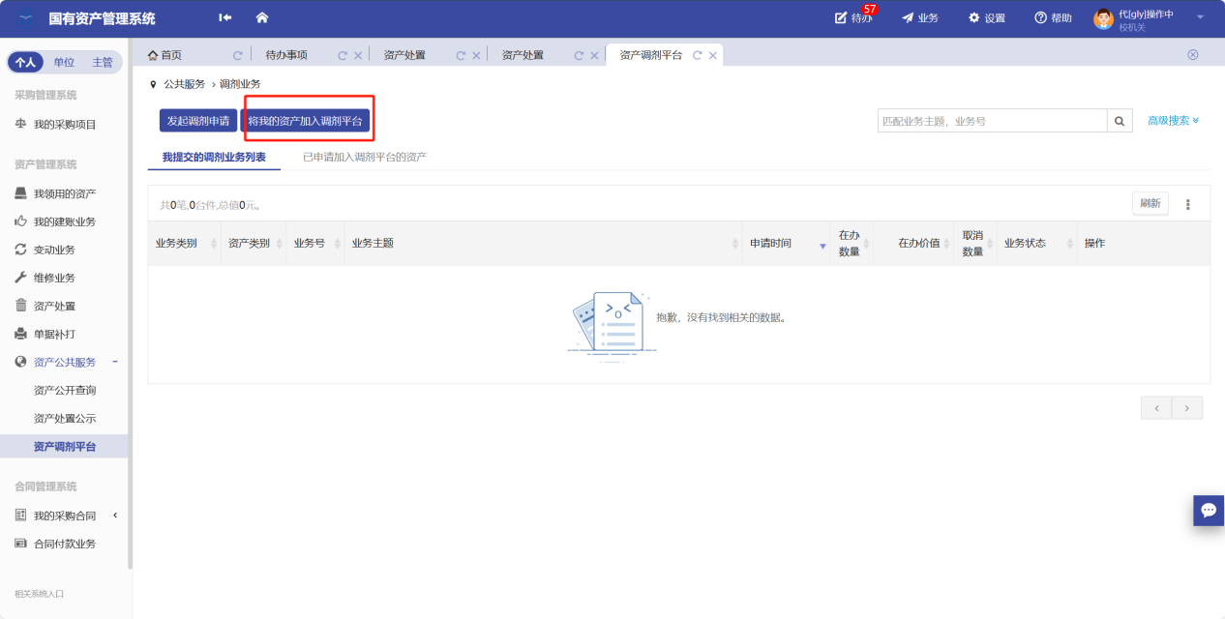The height and width of the screenshot is (619, 1225).
Task: Open the floating chat bubble icon
Action: [1209, 510]
